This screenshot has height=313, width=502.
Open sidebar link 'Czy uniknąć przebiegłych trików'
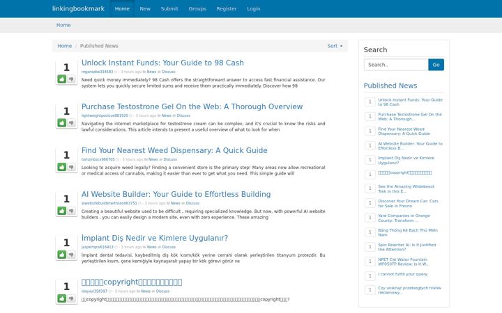pos(409,290)
